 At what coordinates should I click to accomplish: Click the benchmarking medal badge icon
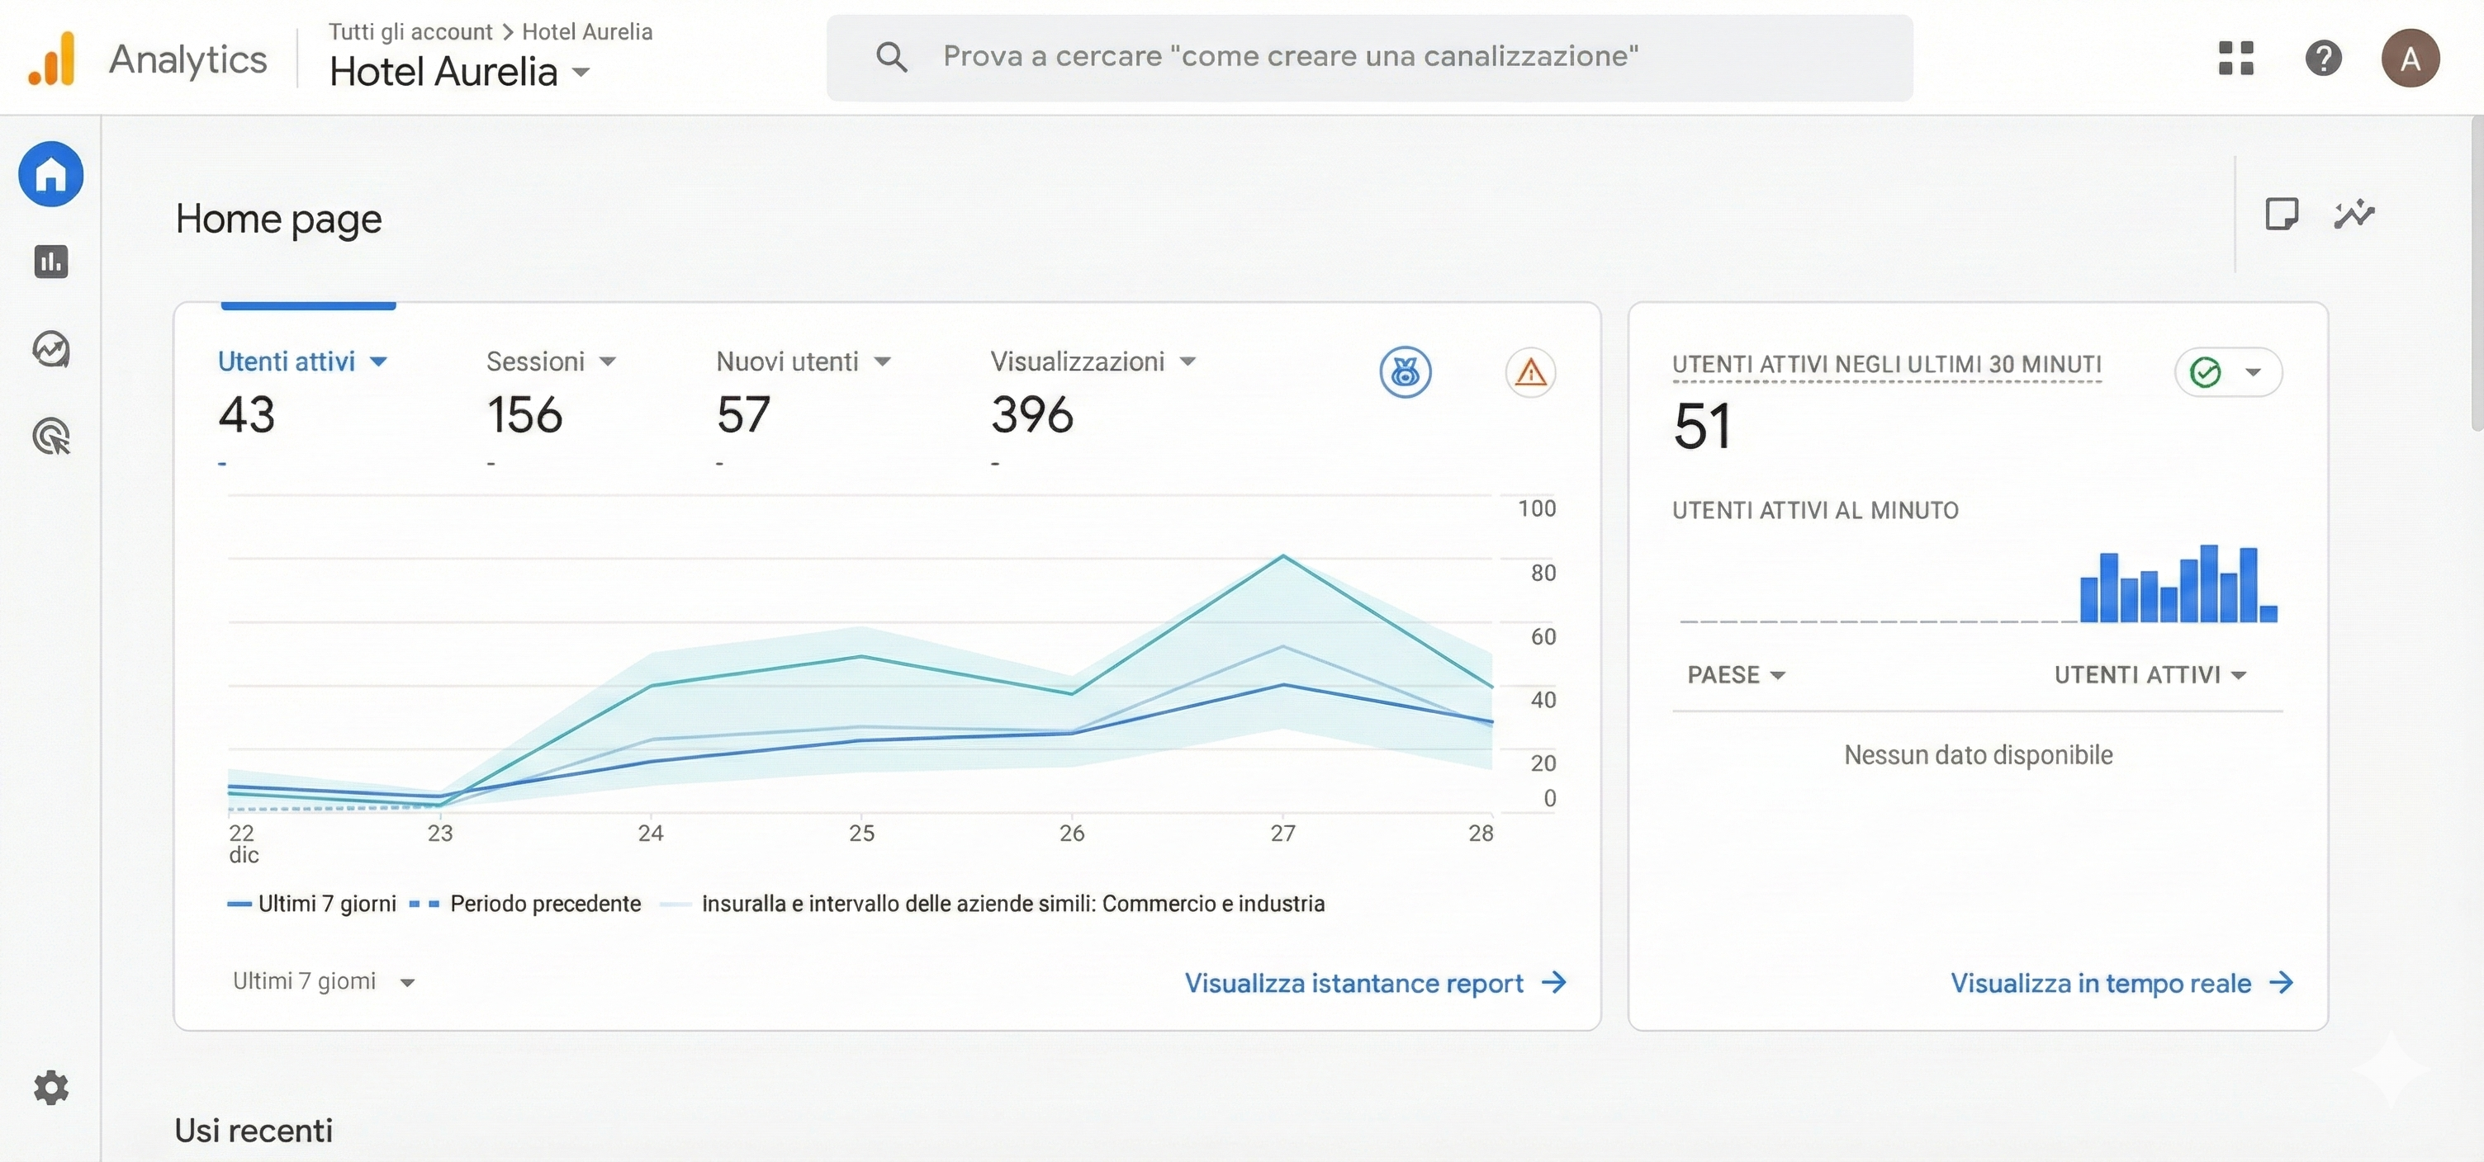click(1405, 372)
